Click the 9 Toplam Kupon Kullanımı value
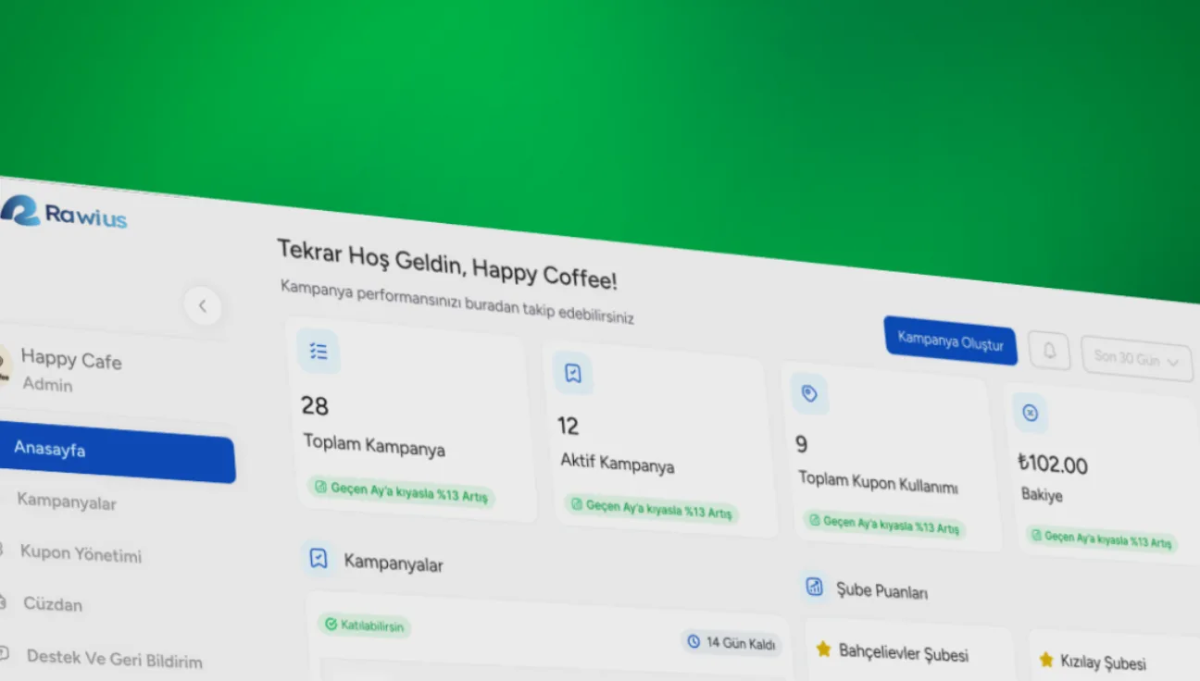Image resolution: width=1200 pixels, height=681 pixels. 801,445
